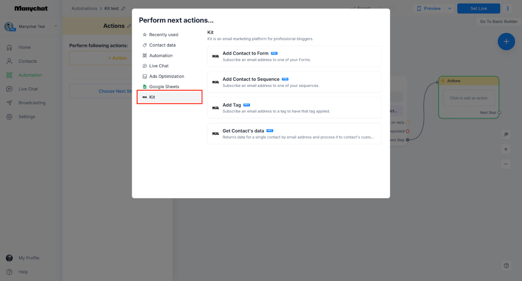Click the blue plus button on the canvas
Image resolution: width=522 pixels, height=281 pixels.
coord(506,42)
